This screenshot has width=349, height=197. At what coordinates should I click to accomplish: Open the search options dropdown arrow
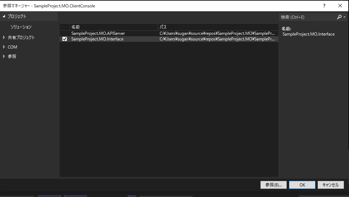(344, 17)
